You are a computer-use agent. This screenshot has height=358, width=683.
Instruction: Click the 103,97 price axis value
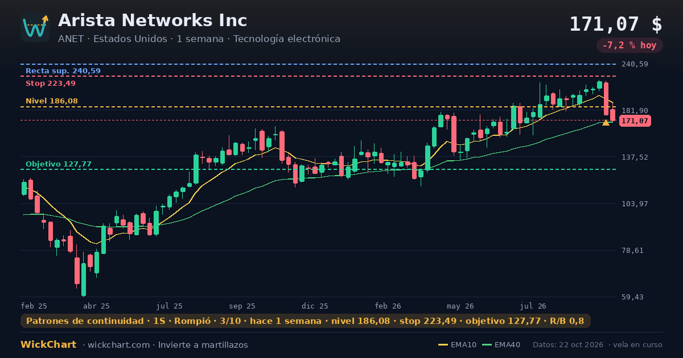[x=635, y=204]
